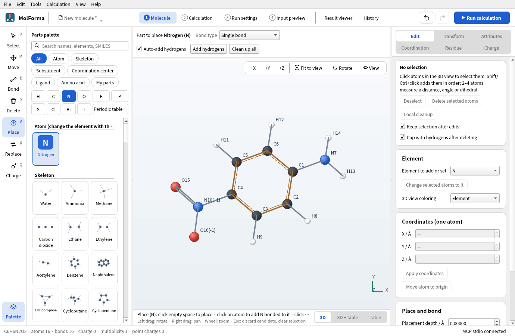Click the parts list vertical scrollbar
515x336 pixels.
126,220
